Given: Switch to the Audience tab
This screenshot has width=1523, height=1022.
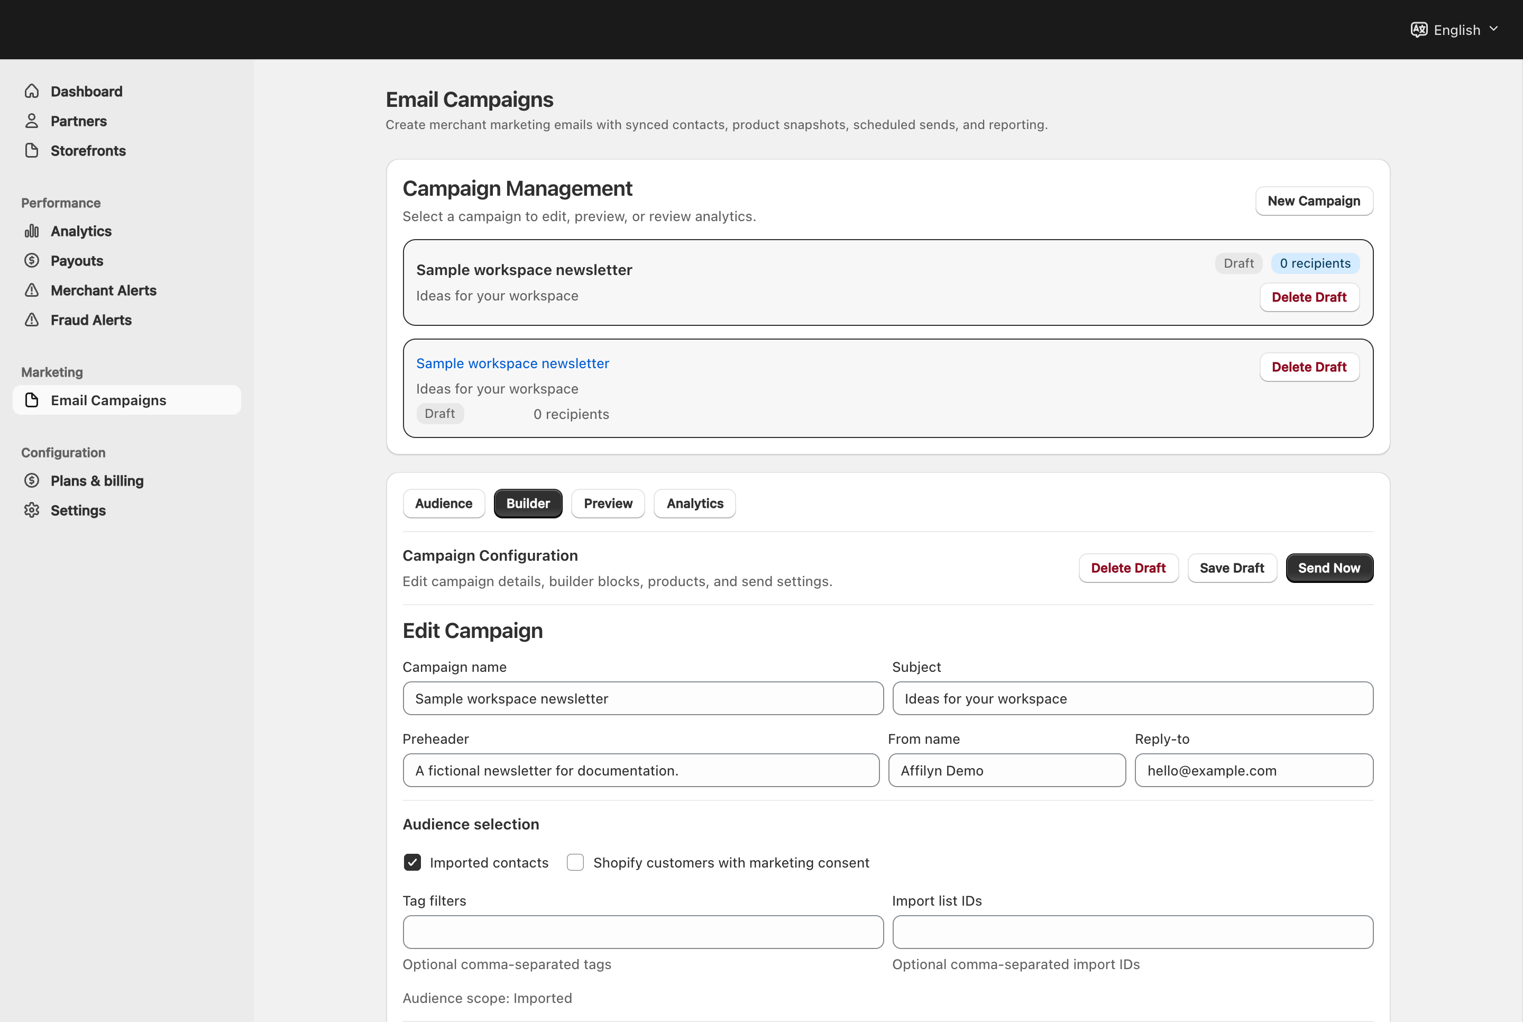Looking at the screenshot, I should tap(444, 503).
